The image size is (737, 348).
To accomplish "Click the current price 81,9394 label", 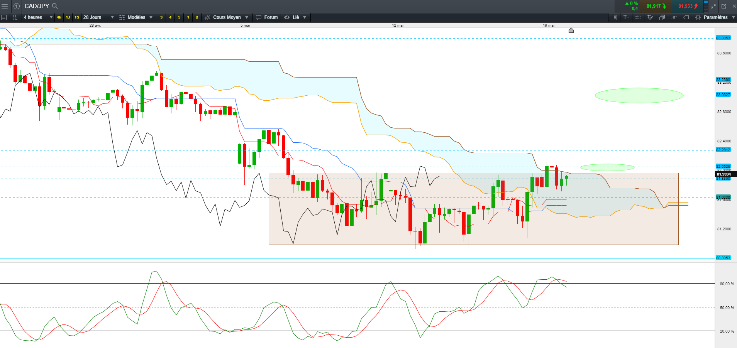I will [726, 174].
